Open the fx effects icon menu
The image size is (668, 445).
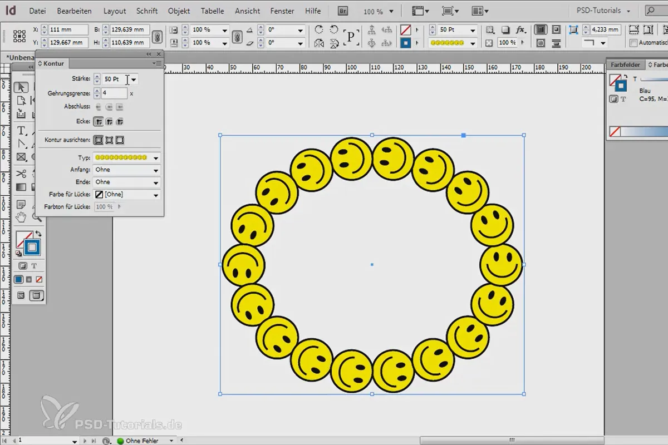[521, 30]
